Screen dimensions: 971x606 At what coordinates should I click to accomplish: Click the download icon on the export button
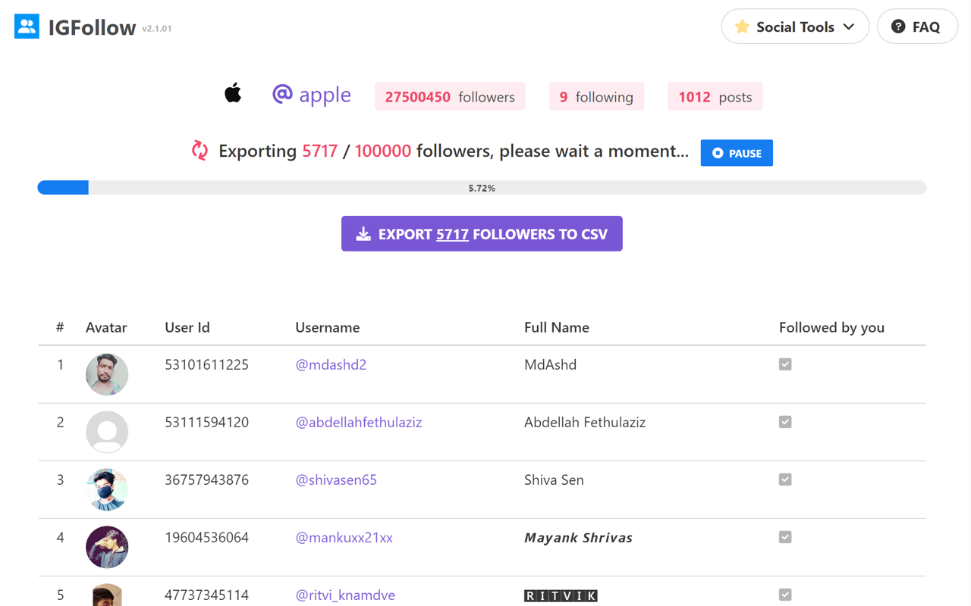[x=363, y=233]
